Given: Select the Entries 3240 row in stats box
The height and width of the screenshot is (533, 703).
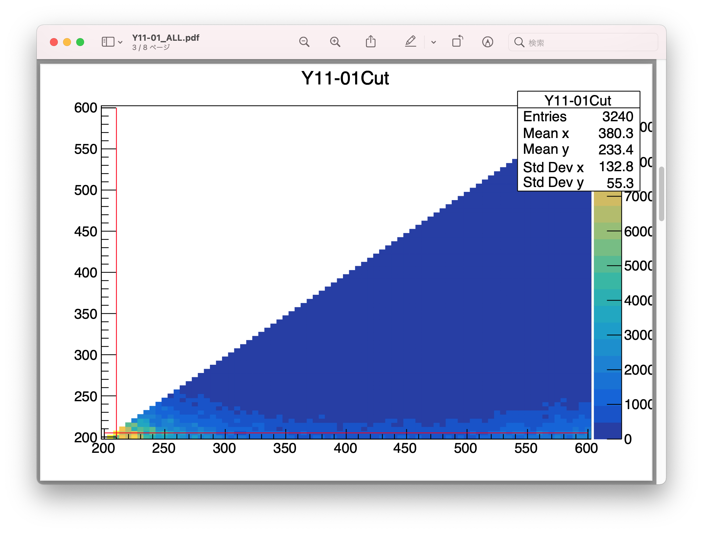Looking at the screenshot, I should point(578,116).
